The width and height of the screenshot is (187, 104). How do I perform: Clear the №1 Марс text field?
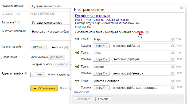[x=172, y=39]
